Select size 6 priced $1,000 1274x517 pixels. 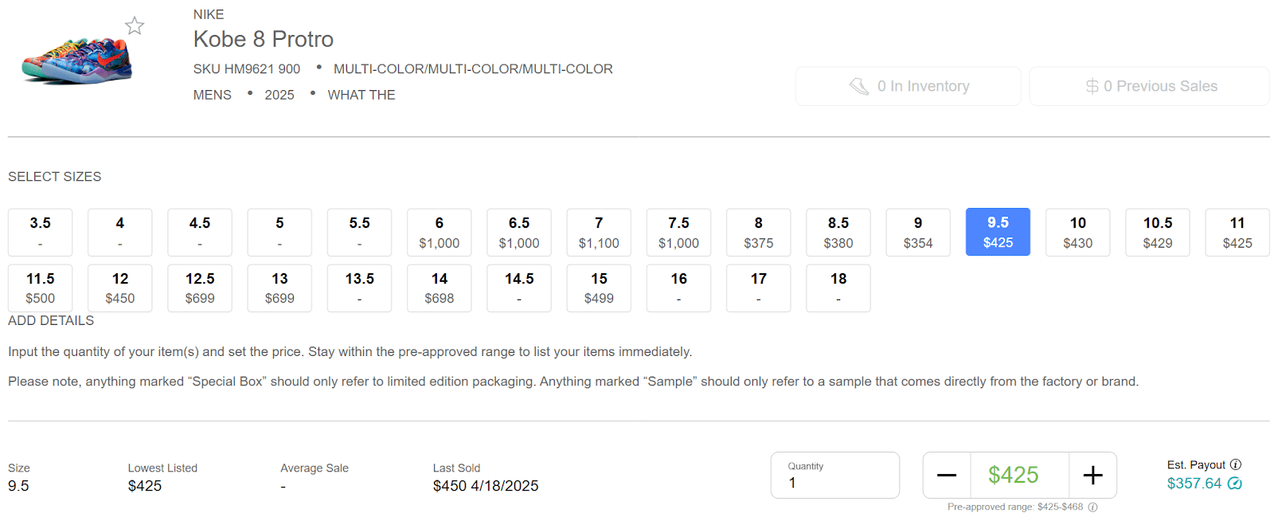coord(440,233)
